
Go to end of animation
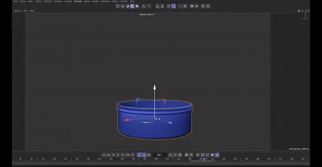(x=132, y=155)
